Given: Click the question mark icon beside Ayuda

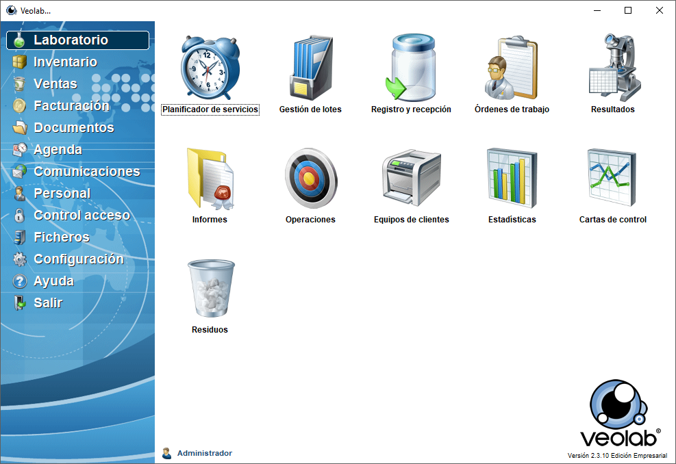Looking at the screenshot, I should pos(19,281).
